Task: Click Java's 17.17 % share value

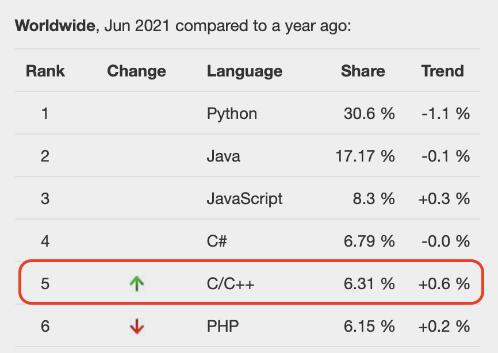Action: click(x=365, y=156)
